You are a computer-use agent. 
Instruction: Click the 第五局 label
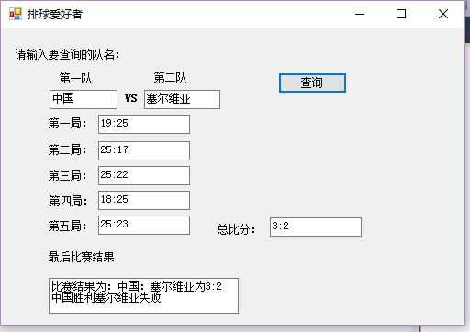click(x=68, y=226)
